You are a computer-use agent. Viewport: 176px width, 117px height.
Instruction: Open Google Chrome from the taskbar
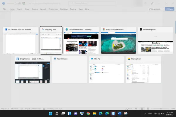(88, 114)
